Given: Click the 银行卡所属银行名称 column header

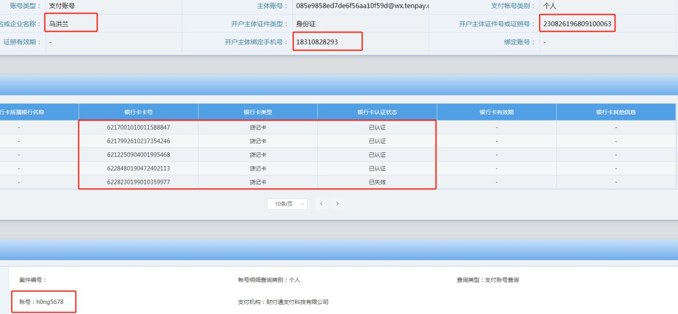Looking at the screenshot, I should 24,112.
